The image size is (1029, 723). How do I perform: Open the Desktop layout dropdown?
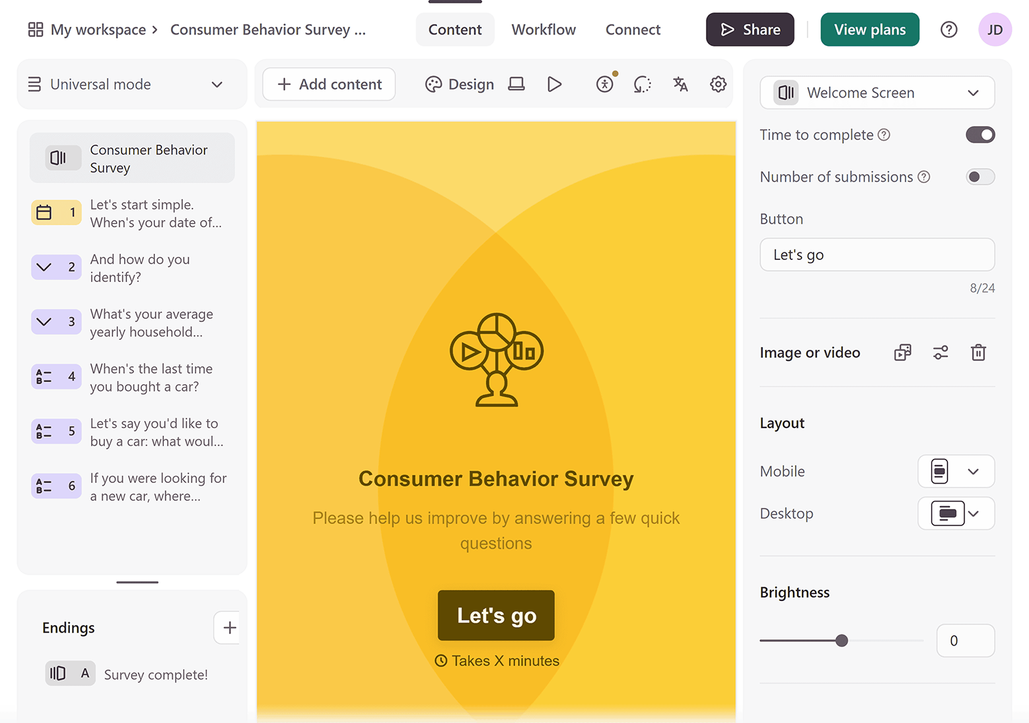tap(956, 513)
